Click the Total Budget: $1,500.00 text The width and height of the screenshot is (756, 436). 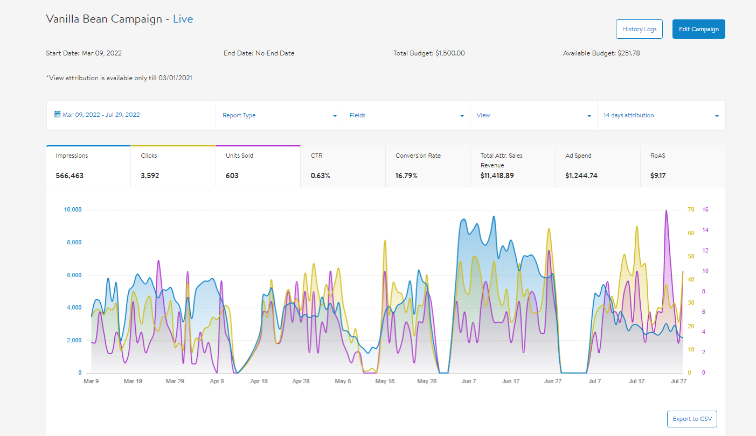pyautogui.click(x=429, y=53)
